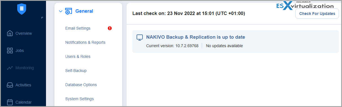This screenshot has height=107, width=342.
Task: Click the General gear settings icon
Action: point(69,11)
